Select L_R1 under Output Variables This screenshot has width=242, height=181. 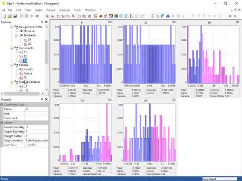pyautogui.click(x=26, y=86)
